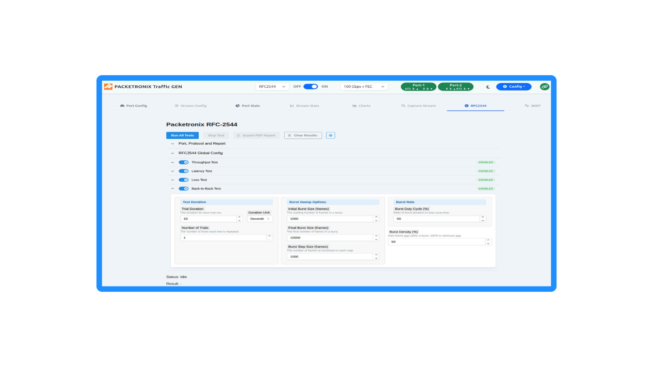
Task: Click the Burst Sweep Options header
Action: pos(333,202)
